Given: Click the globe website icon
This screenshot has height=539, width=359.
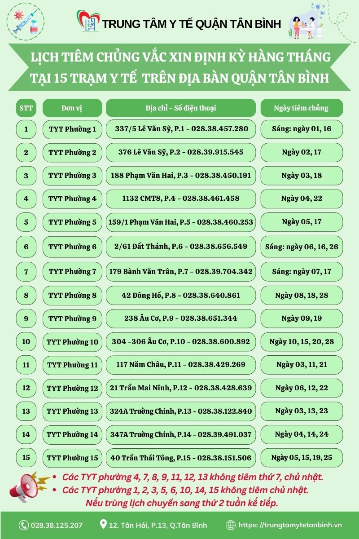Looking at the screenshot, I should [231, 525].
